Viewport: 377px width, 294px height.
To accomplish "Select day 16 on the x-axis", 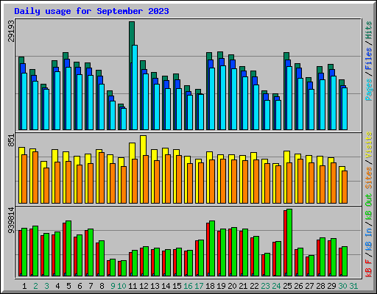I will point(188,286).
